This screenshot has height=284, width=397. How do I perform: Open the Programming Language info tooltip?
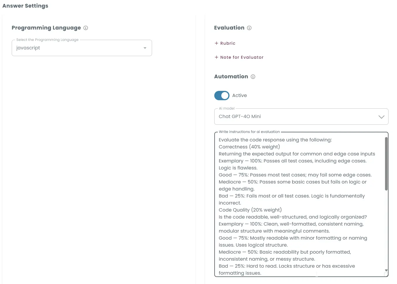(x=86, y=28)
